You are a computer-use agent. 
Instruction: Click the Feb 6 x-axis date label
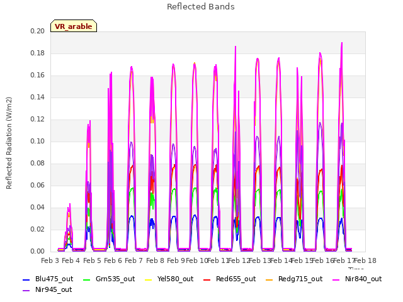point(113,260)
